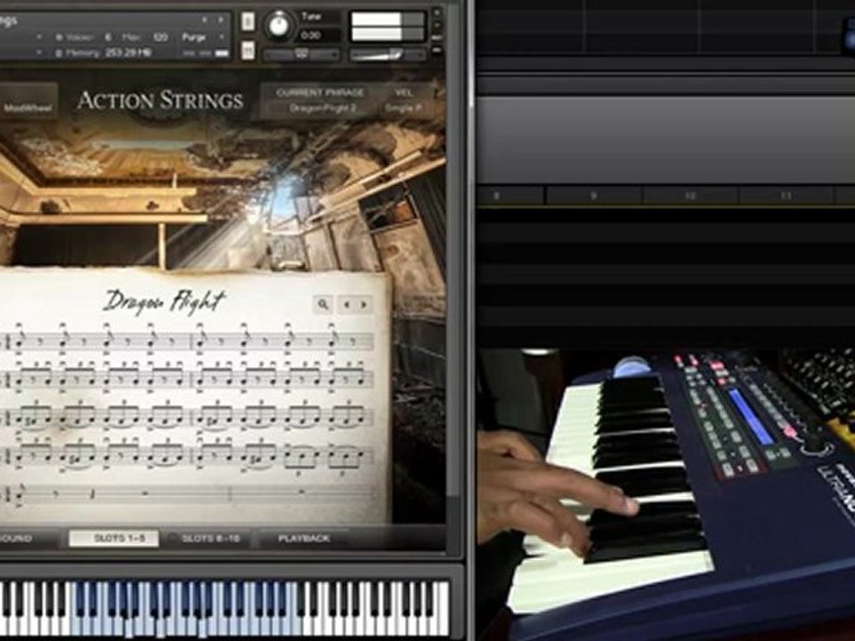Solo the instrument with the S button

(x=248, y=21)
